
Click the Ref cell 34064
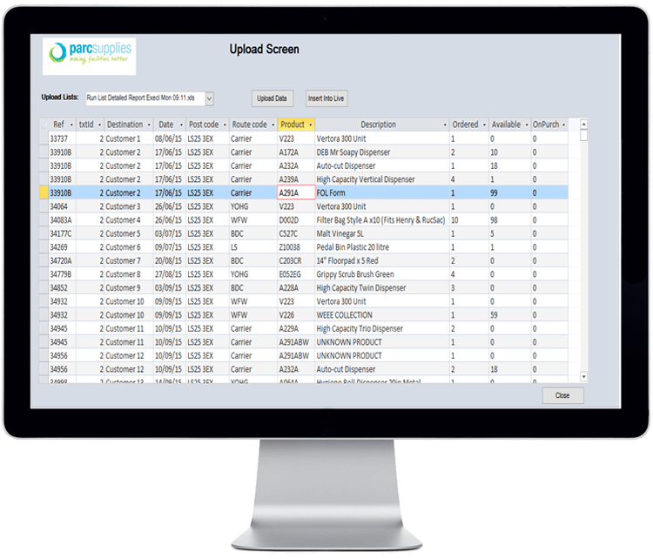point(62,206)
